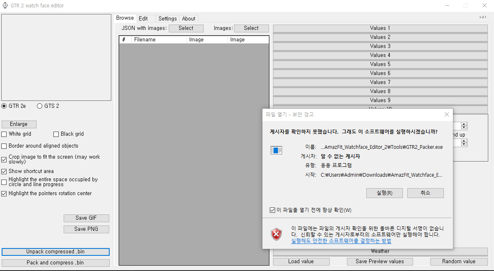Open the About tab

click(189, 18)
